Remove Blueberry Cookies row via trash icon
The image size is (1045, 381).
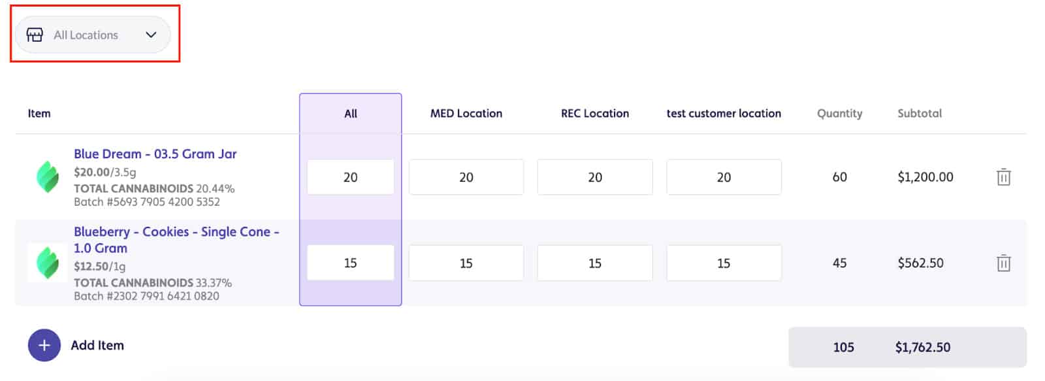point(1003,263)
